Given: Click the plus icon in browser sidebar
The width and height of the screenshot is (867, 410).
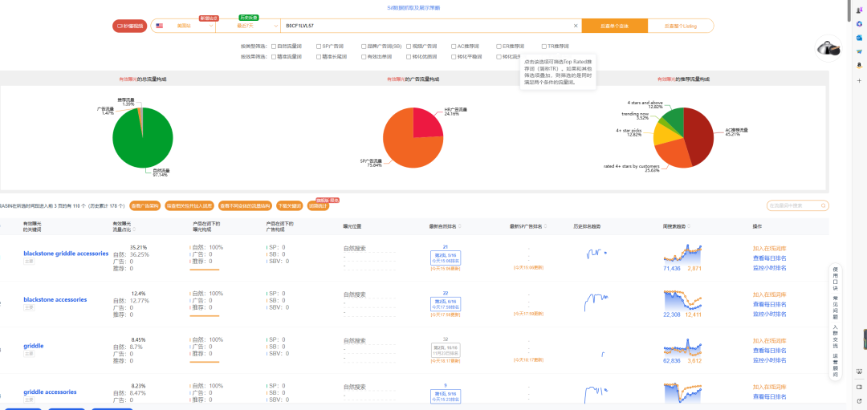Looking at the screenshot, I should coord(859,80).
